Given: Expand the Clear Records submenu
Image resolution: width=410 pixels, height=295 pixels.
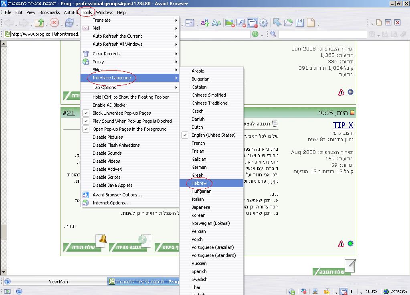Looking at the screenshot, I should [130, 54].
